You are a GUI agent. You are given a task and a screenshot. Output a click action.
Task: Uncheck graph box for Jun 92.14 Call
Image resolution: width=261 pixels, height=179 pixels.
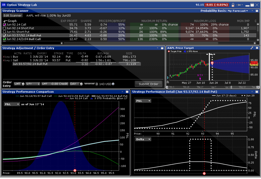tap(4, 24)
